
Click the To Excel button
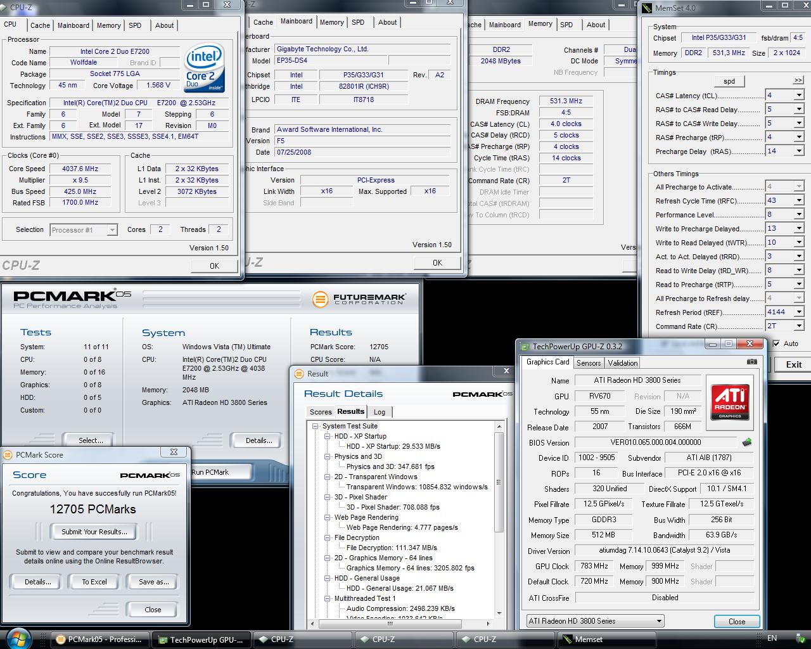(94, 582)
